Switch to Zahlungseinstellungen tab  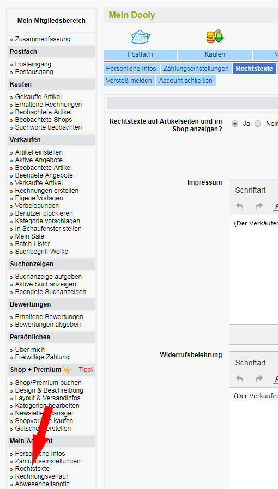coord(196,68)
